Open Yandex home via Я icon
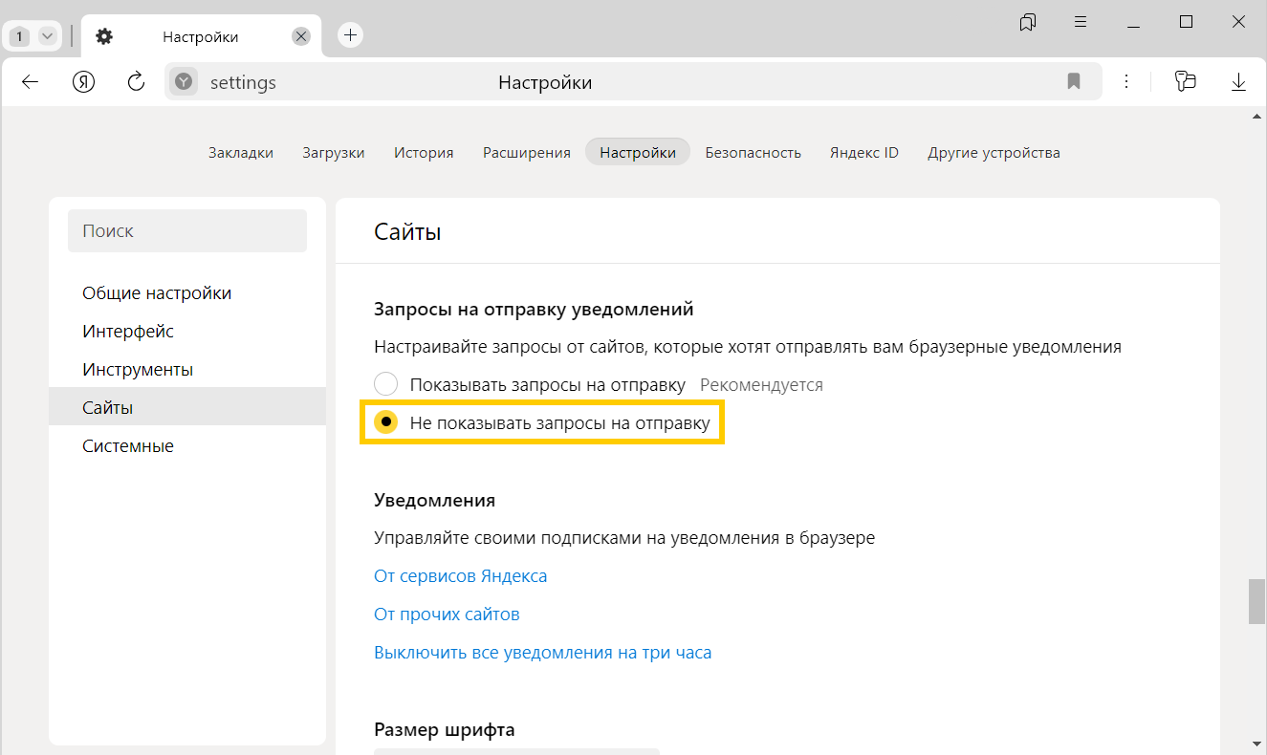1267x755 pixels. (x=84, y=82)
